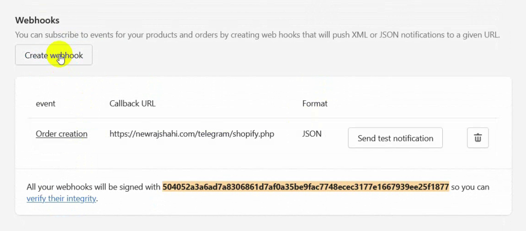
Task: Follow the verify their integrity link
Action: point(62,199)
